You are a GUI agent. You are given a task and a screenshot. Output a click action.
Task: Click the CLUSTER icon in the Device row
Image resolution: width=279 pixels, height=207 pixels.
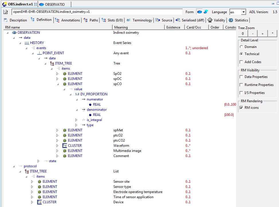[39, 202]
